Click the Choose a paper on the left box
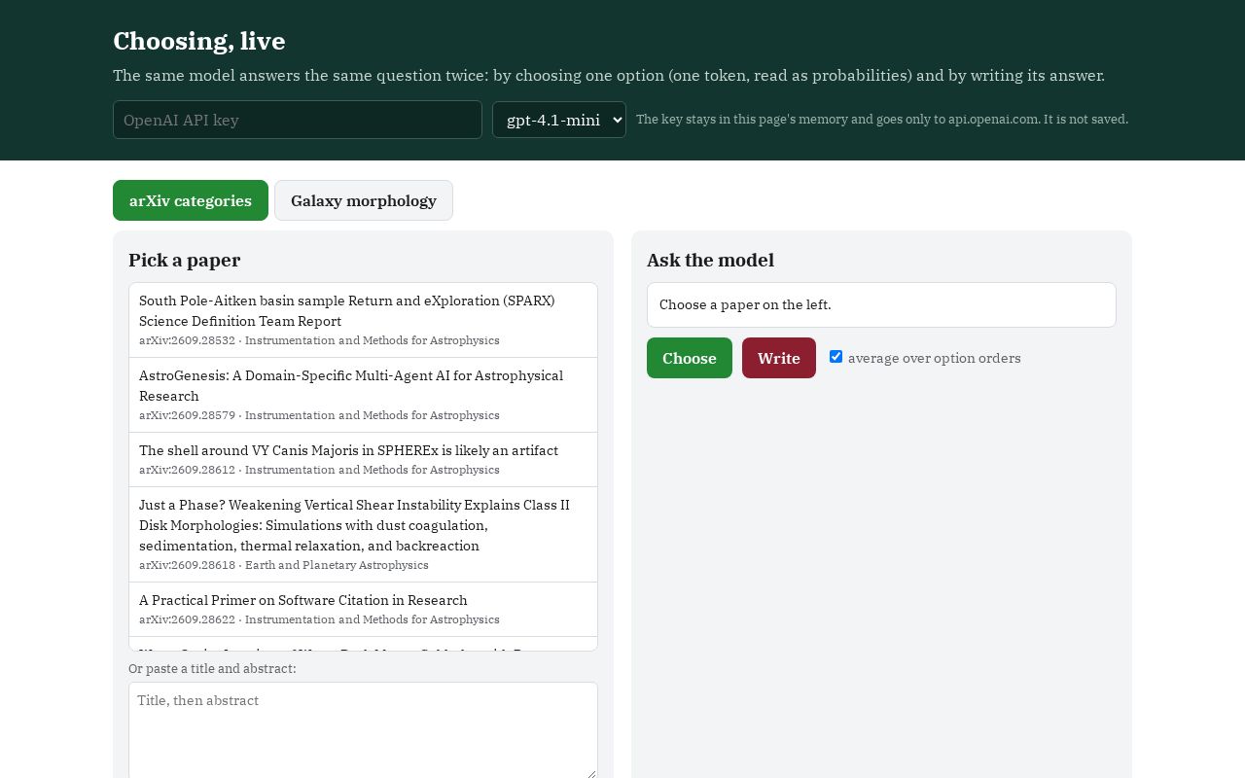 pos(881,304)
